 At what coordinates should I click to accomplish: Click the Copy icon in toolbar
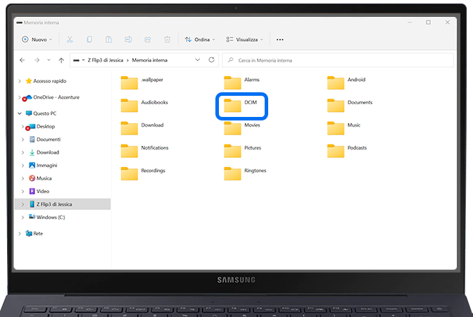point(89,39)
